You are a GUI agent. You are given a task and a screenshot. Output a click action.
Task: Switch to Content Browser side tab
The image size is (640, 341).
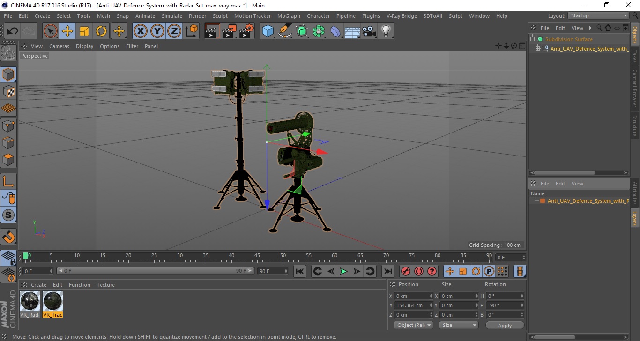(x=634, y=89)
